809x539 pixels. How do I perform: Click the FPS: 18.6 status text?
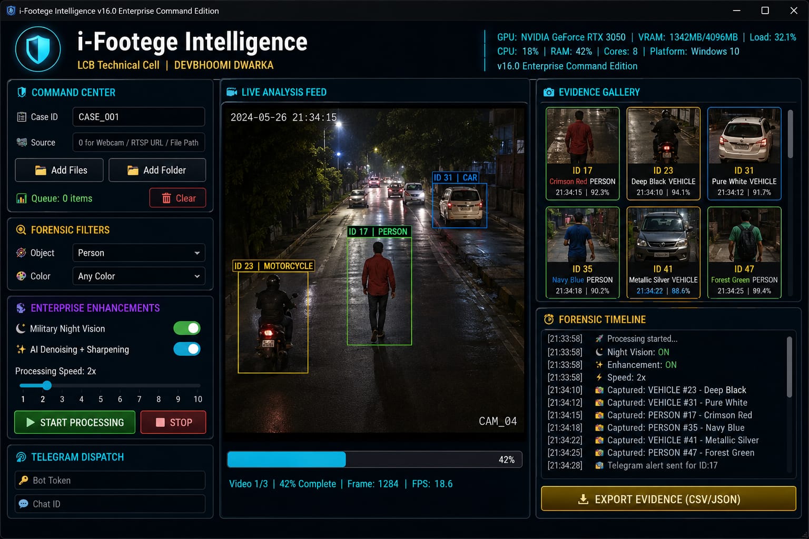coord(432,484)
